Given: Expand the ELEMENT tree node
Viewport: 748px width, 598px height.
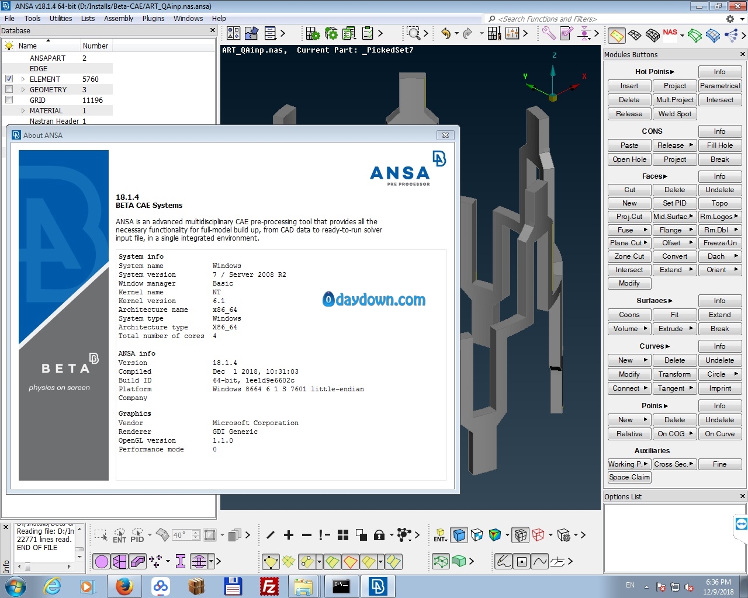Looking at the screenshot, I should pyautogui.click(x=23, y=79).
